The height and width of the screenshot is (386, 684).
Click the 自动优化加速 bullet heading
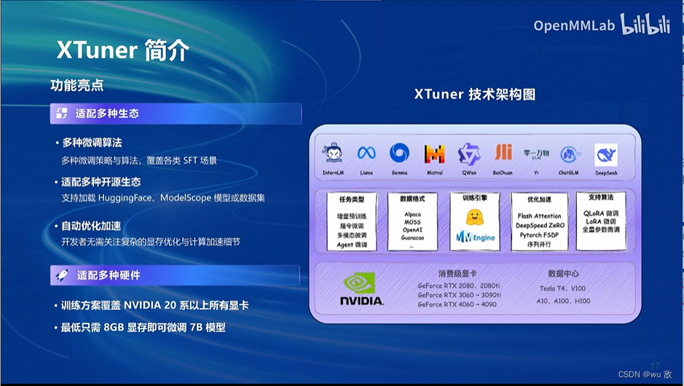tap(91, 226)
